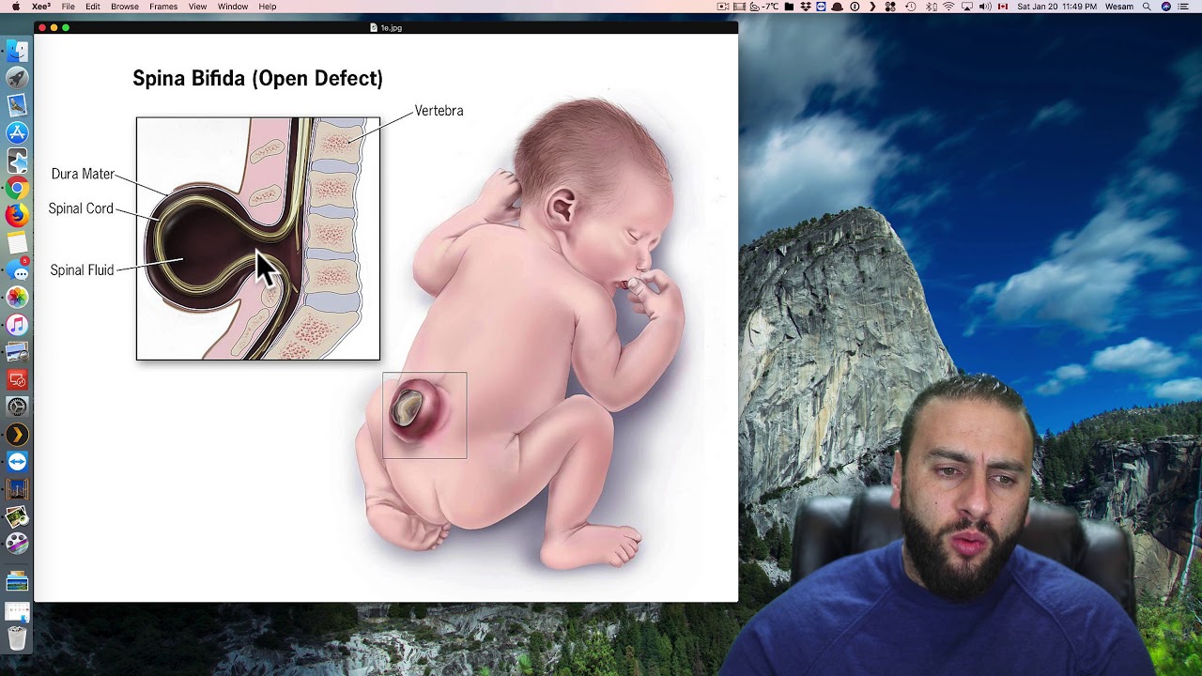The image size is (1202, 676).
Task: Click the Dura Mater label
Action: 83,174
